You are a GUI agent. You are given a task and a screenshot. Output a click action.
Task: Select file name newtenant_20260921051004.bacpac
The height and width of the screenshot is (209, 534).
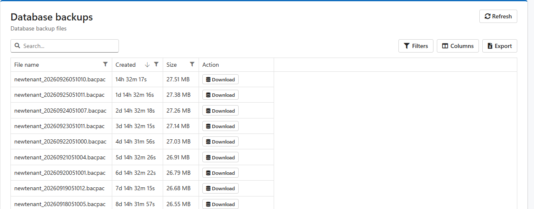coord(60,157)
